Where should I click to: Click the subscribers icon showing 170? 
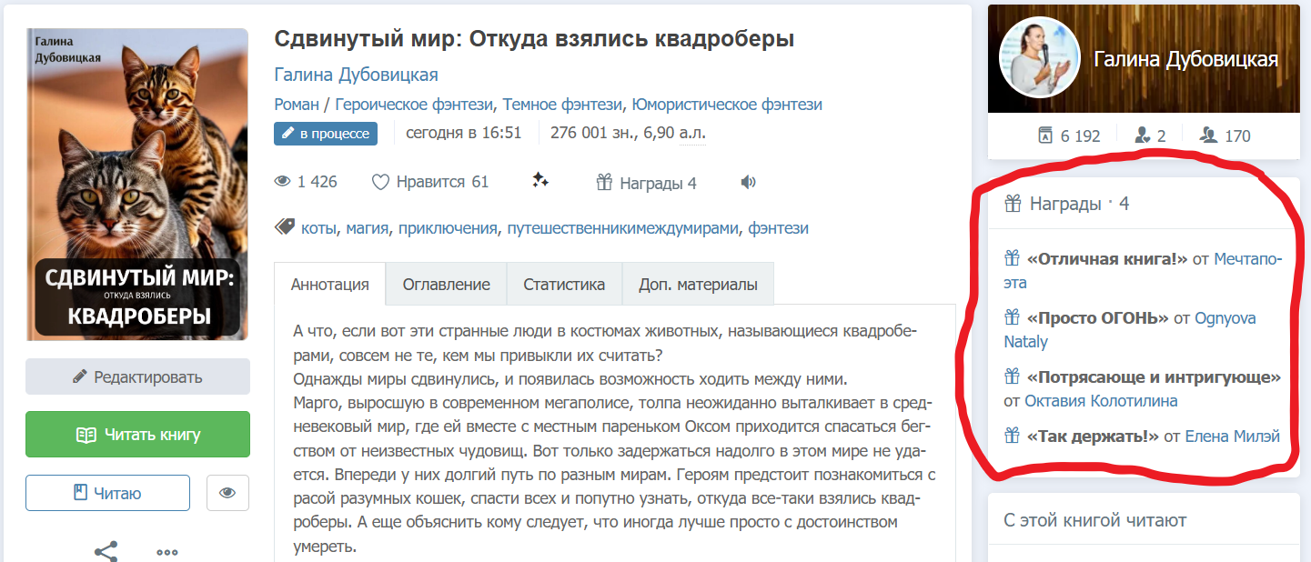coord(1208,135)
